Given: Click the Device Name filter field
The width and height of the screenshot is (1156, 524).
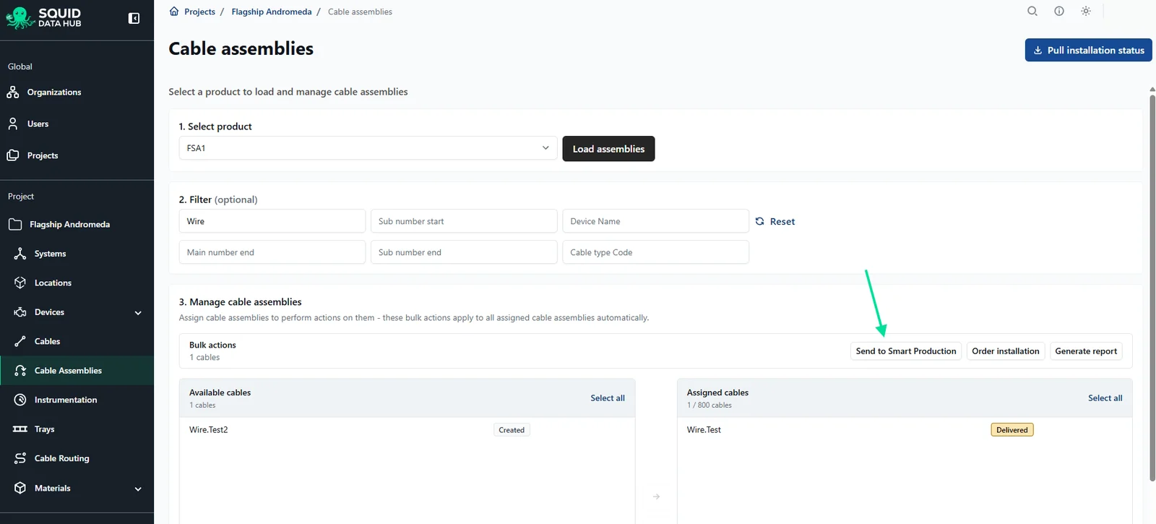Looking at the screenshot, I should 655,221.
